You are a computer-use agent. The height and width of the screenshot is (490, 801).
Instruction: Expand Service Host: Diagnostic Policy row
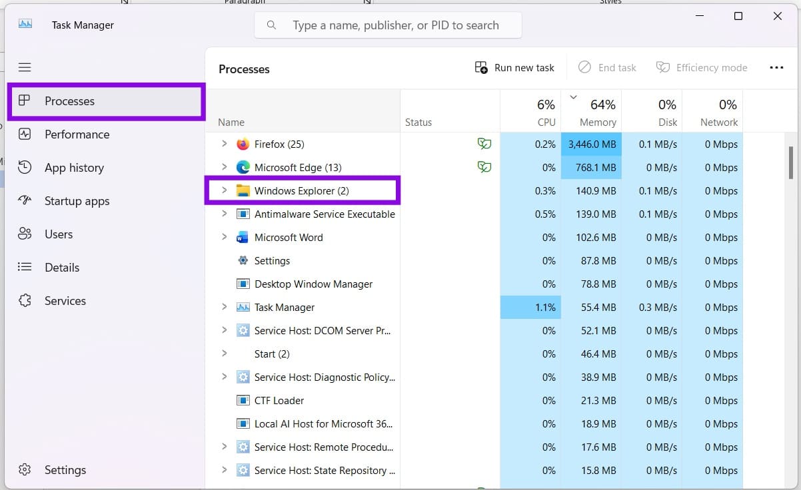(x=224, y=377)
